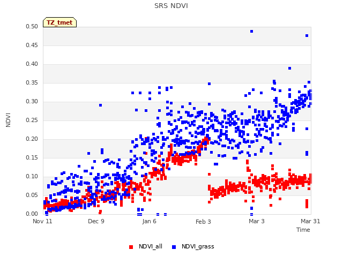Click the 0.40 y-axis tick label
This screenshot has width=343, height=257.
coord(32,64)
